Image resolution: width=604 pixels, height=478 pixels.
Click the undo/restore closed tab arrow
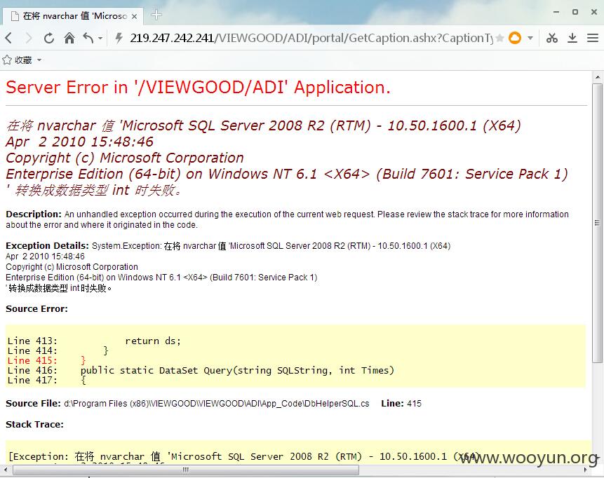88,38
